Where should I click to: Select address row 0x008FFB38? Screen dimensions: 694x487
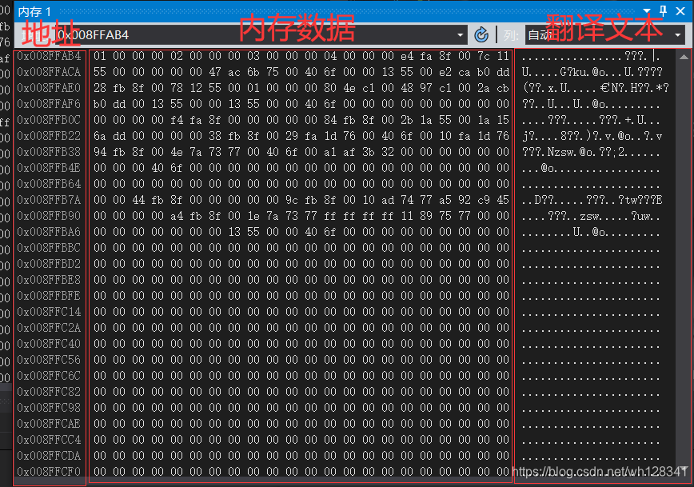tap(49, 151)
